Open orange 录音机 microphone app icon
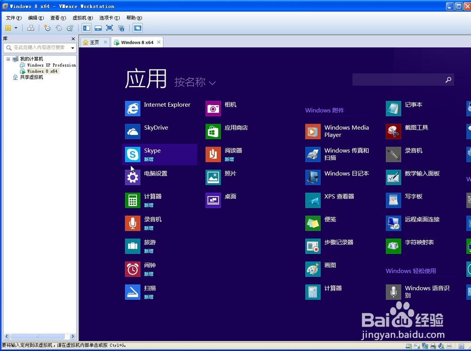 132,223
